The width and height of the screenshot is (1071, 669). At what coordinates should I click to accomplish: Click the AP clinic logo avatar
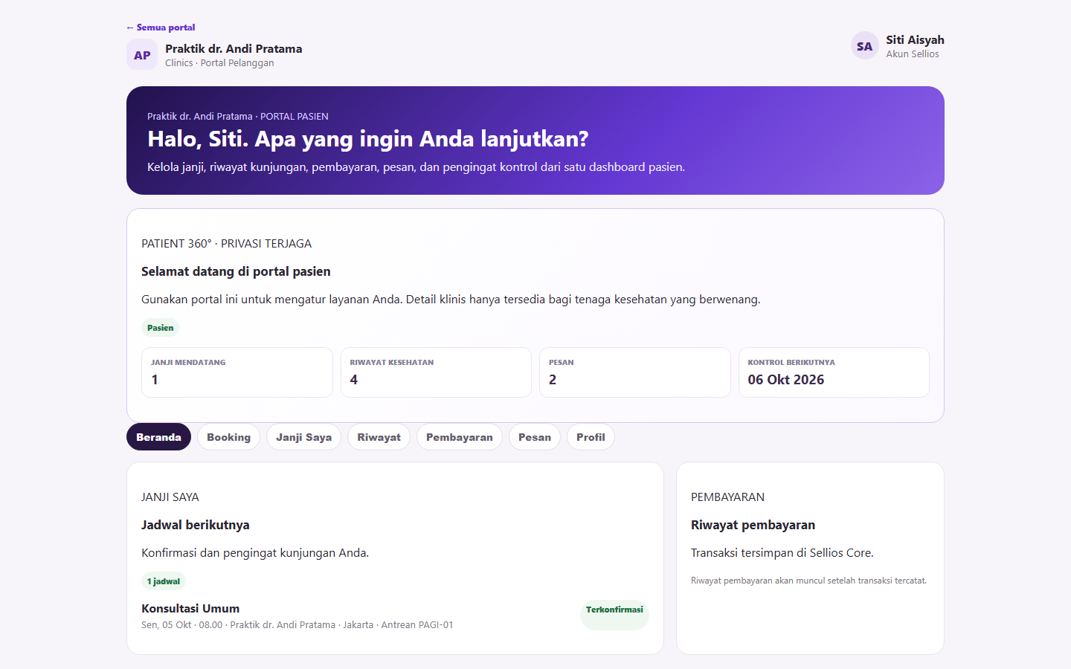point(142,55)
